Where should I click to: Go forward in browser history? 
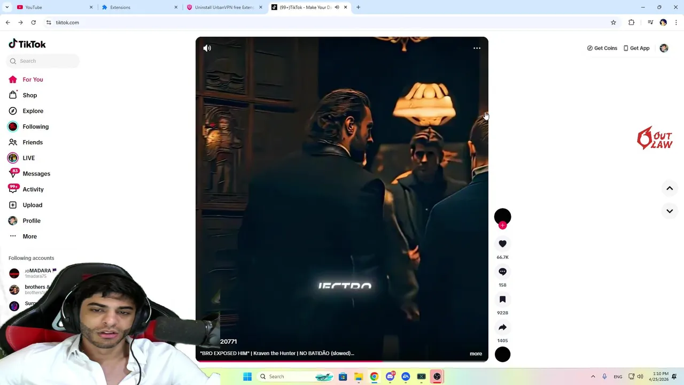tap(20, 22)
